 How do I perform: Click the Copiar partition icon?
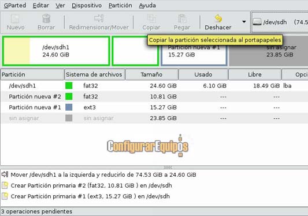pyautogui.click(x=151, y=18)
